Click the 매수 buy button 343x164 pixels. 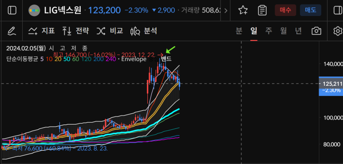coord(285,10)
